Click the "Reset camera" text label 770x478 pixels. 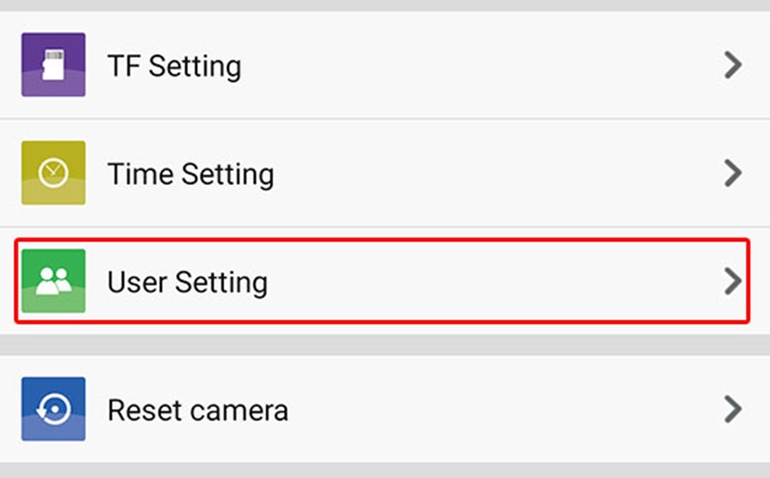click(x=197, y=411)
